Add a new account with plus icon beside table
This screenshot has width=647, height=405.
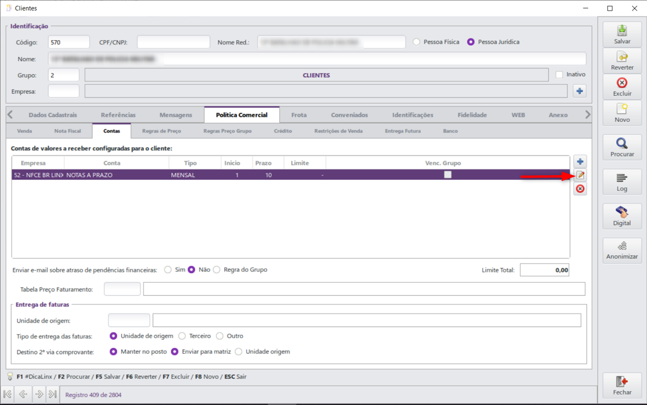tap(580, 162)
